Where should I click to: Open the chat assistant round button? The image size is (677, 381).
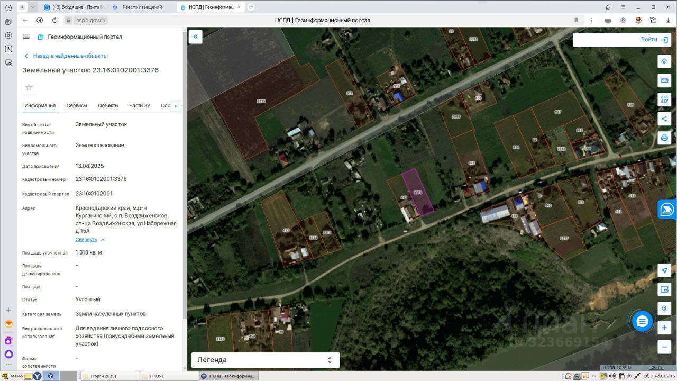(x=643, y=321)
